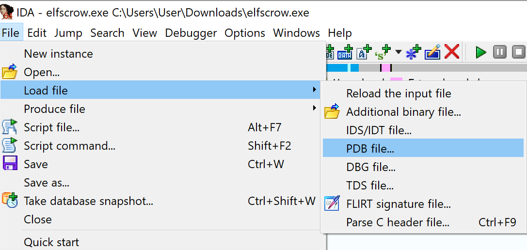Click the red X delete toolbar icon

[x=452, y=52]
